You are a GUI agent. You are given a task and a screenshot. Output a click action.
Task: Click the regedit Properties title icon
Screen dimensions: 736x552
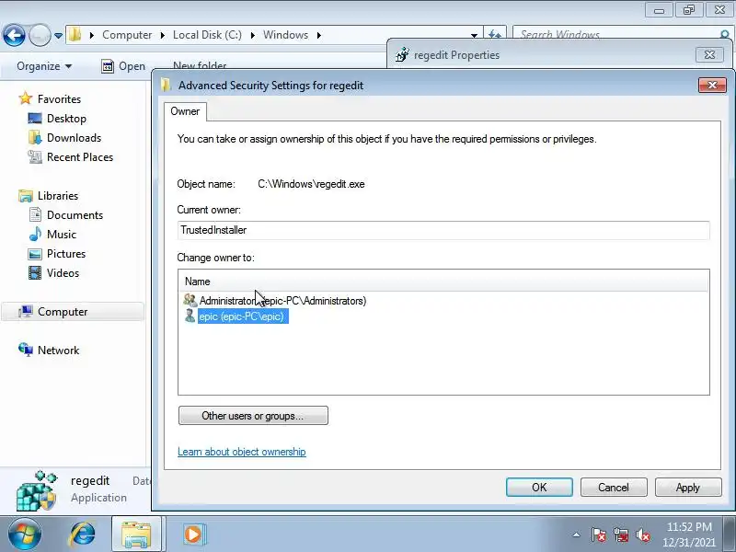click(402, 55)
